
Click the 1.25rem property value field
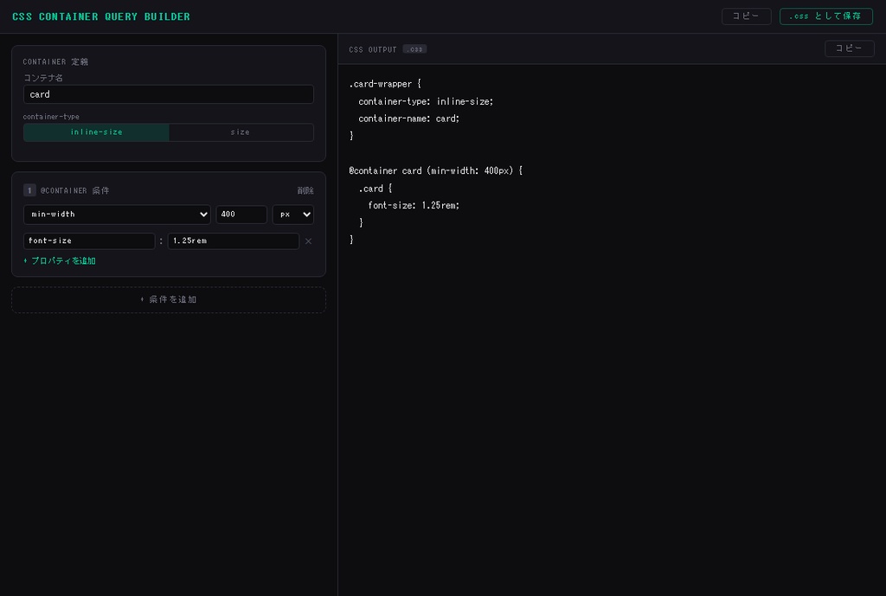pos(234,240)
